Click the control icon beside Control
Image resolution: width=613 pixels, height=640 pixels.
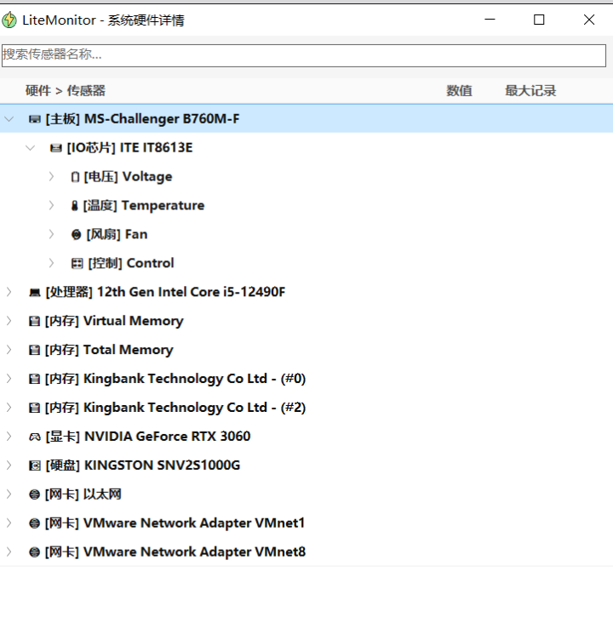click(77, 264)
